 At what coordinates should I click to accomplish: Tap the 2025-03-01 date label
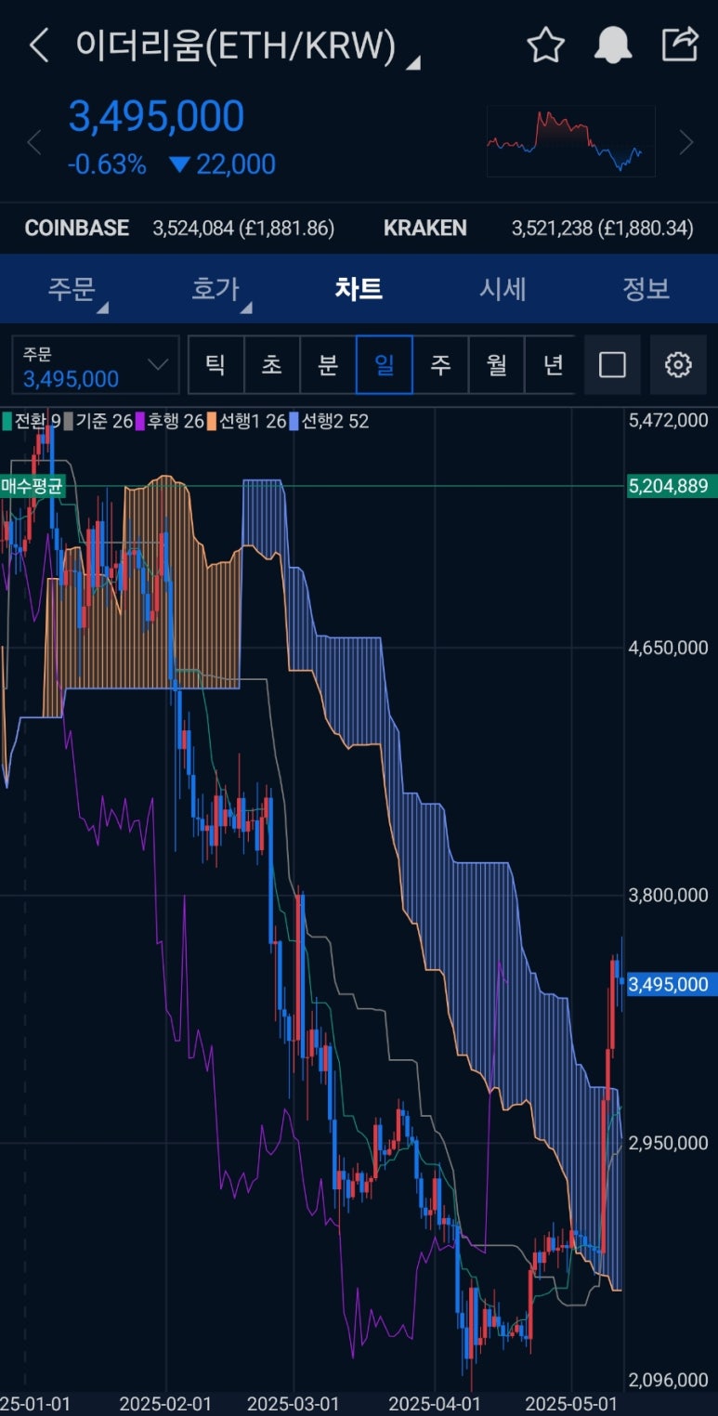coord(294,1403)
